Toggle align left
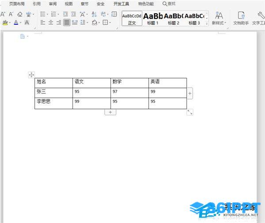Screen dimensions: 265x223 click(x=43, y=22)
